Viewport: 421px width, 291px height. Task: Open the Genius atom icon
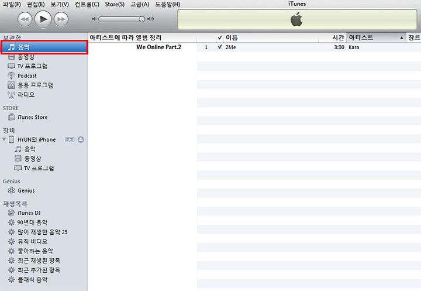(11, 190)
